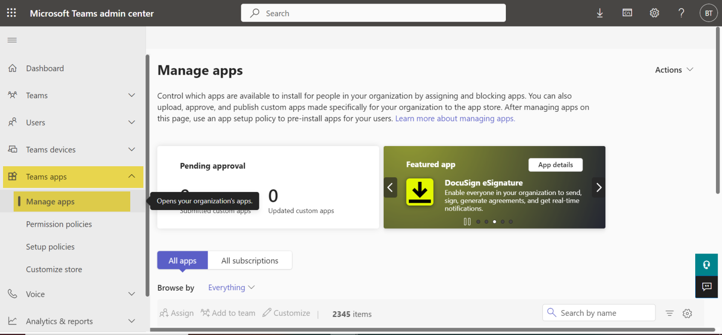Click the bottom horizontal scrollbar

click(433, 330)
